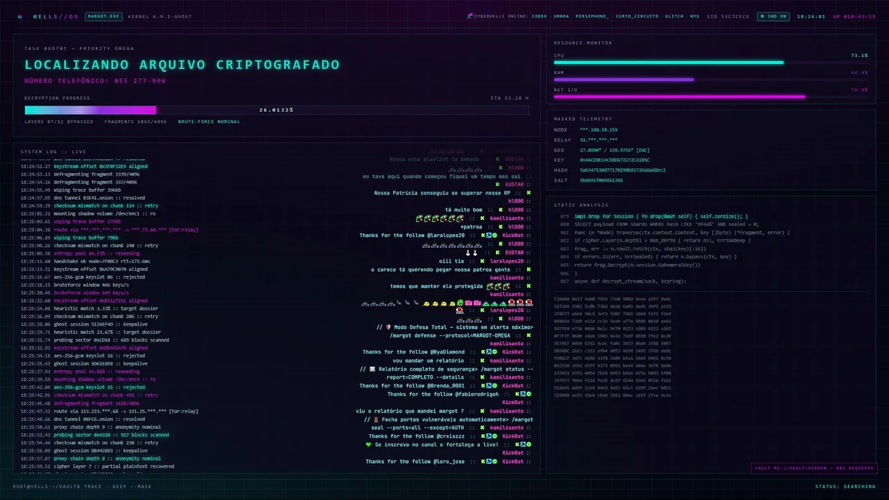Image resolution: width=889 pixels, height=500 pixels.
Task: Click the KEY value 0x46CE0E14CE0D672272CA1B5C
Action: (x=615, y=160)
